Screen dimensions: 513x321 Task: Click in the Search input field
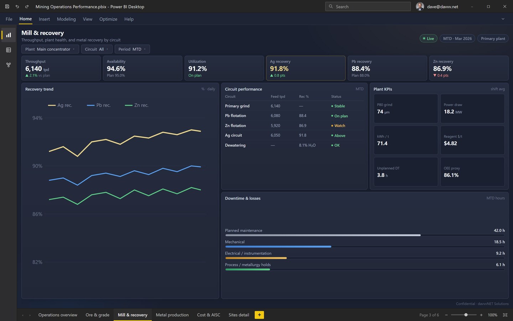[368, 6]
